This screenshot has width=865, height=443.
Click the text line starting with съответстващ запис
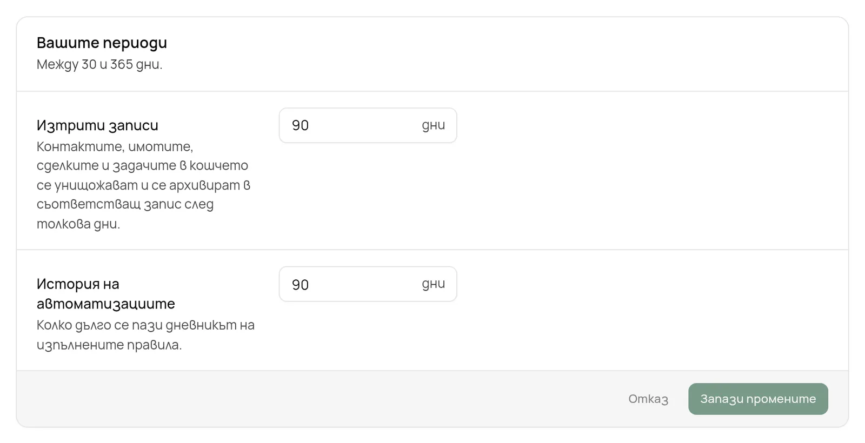[125, 204]
